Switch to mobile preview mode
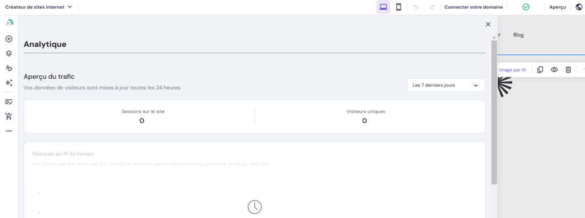 pos(398,7)
